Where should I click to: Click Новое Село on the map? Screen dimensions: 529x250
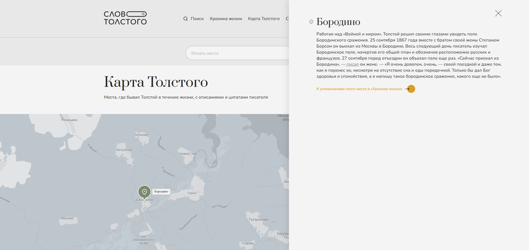point(187,153)
